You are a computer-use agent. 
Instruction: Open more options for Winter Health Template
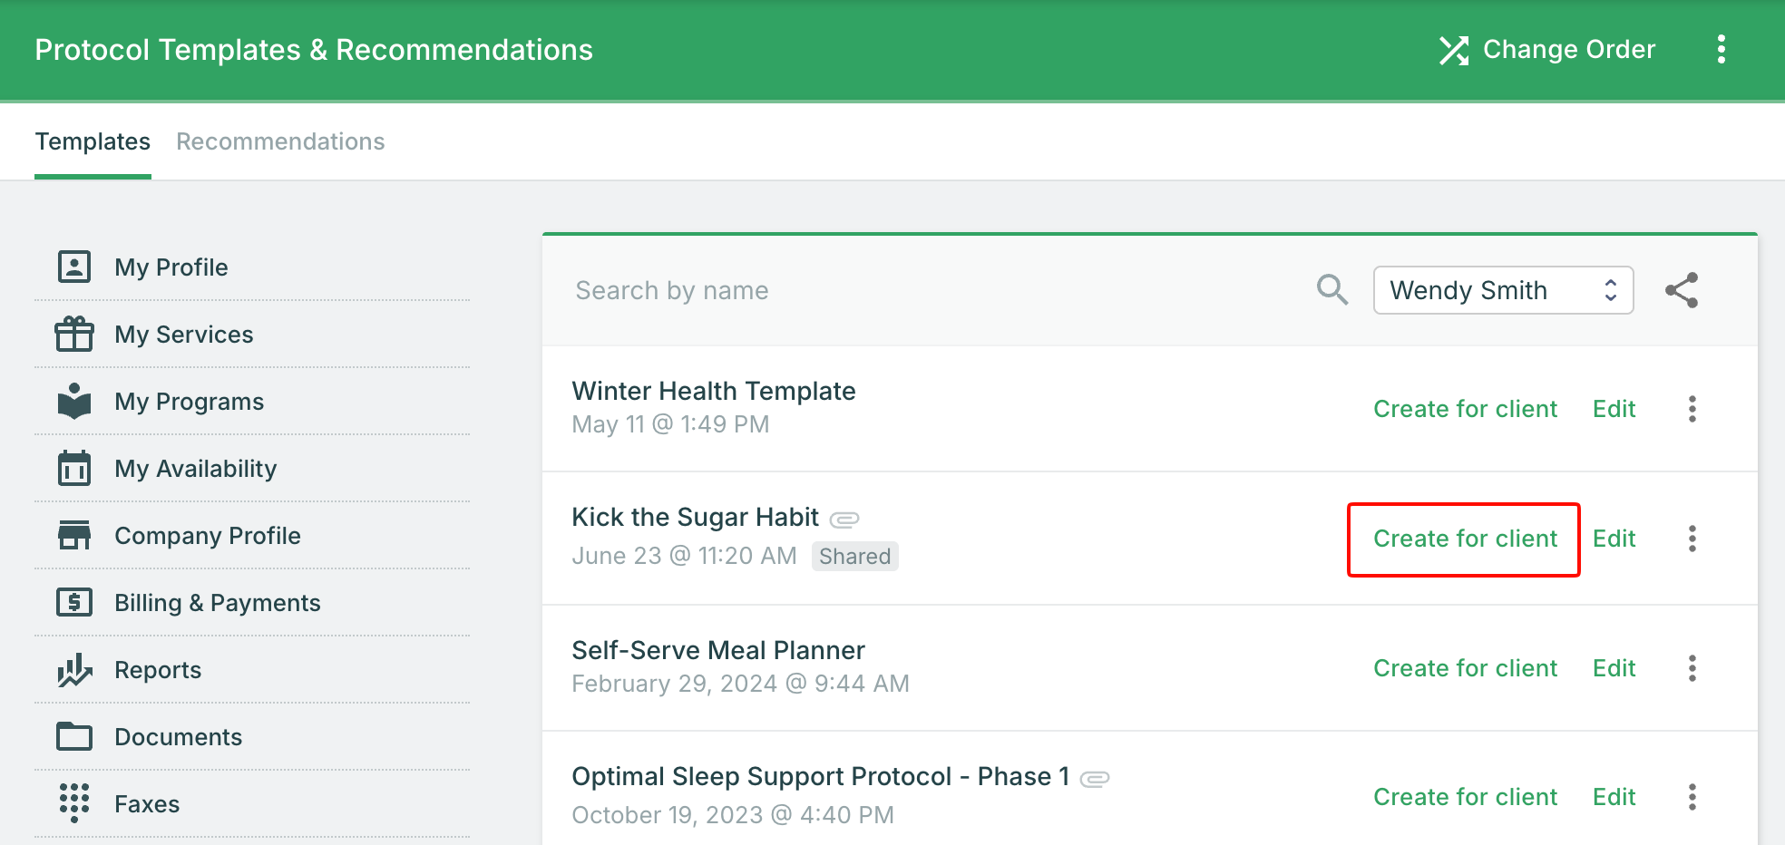click(1692, 409)
